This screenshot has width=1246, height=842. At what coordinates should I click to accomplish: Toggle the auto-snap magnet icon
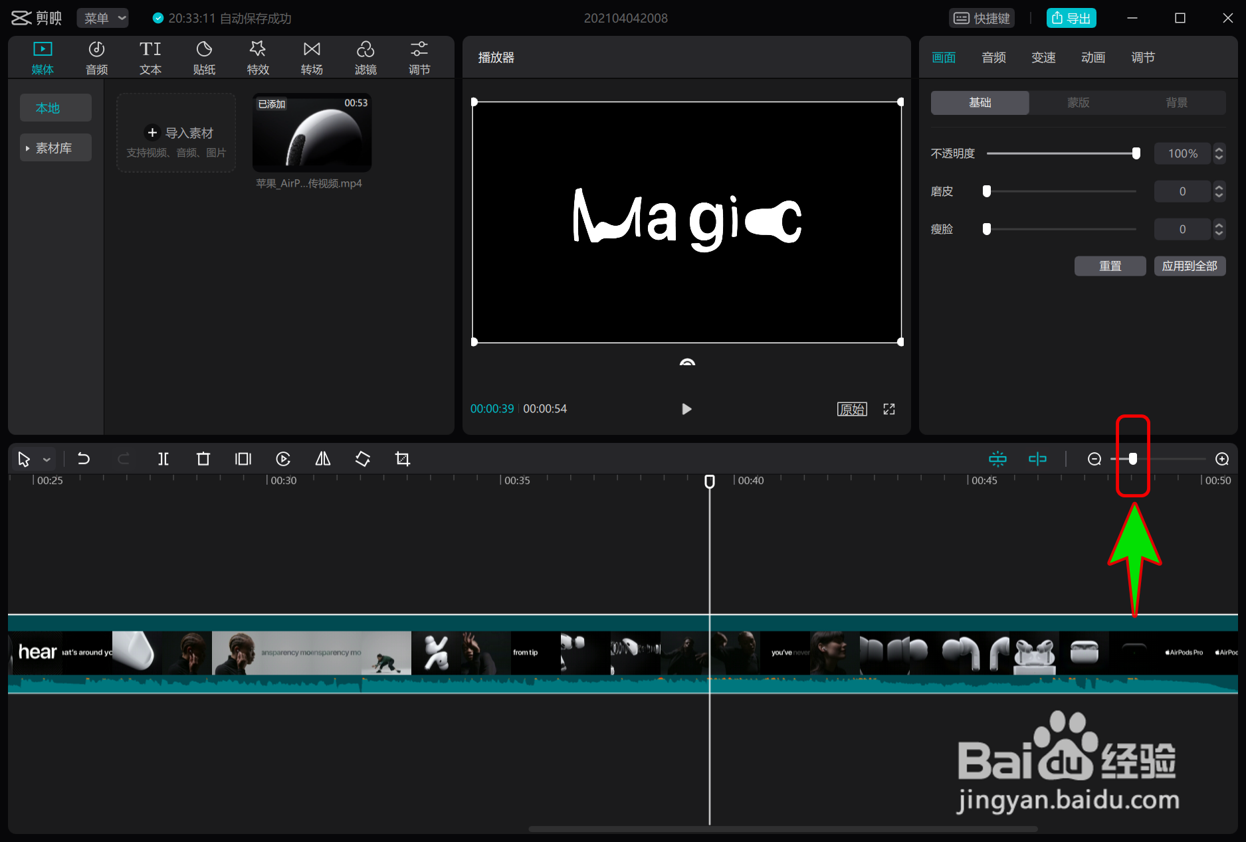pos(997,459)
